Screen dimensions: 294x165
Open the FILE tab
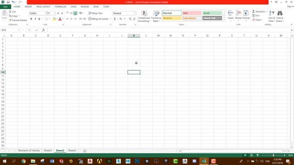pyautogui.click(x=6, y=7)
